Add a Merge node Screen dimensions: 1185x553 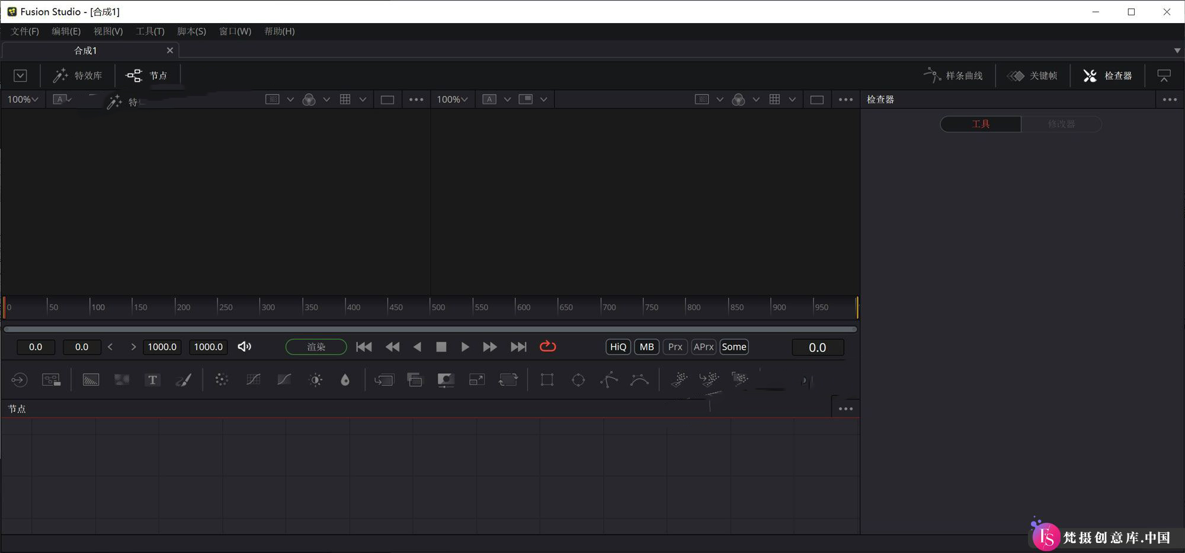click(x=384, y=380)
